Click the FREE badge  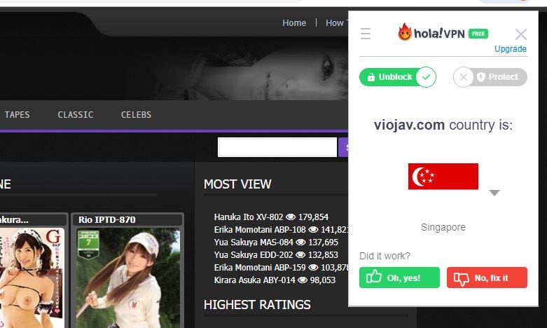pyautogui.click(x=478, y=34)
